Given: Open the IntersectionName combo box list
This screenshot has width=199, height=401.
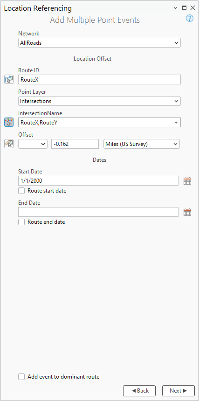Looking at the screenshot, I should click(99, 123).
